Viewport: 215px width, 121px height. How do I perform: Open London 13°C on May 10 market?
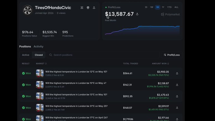(76, 94)
